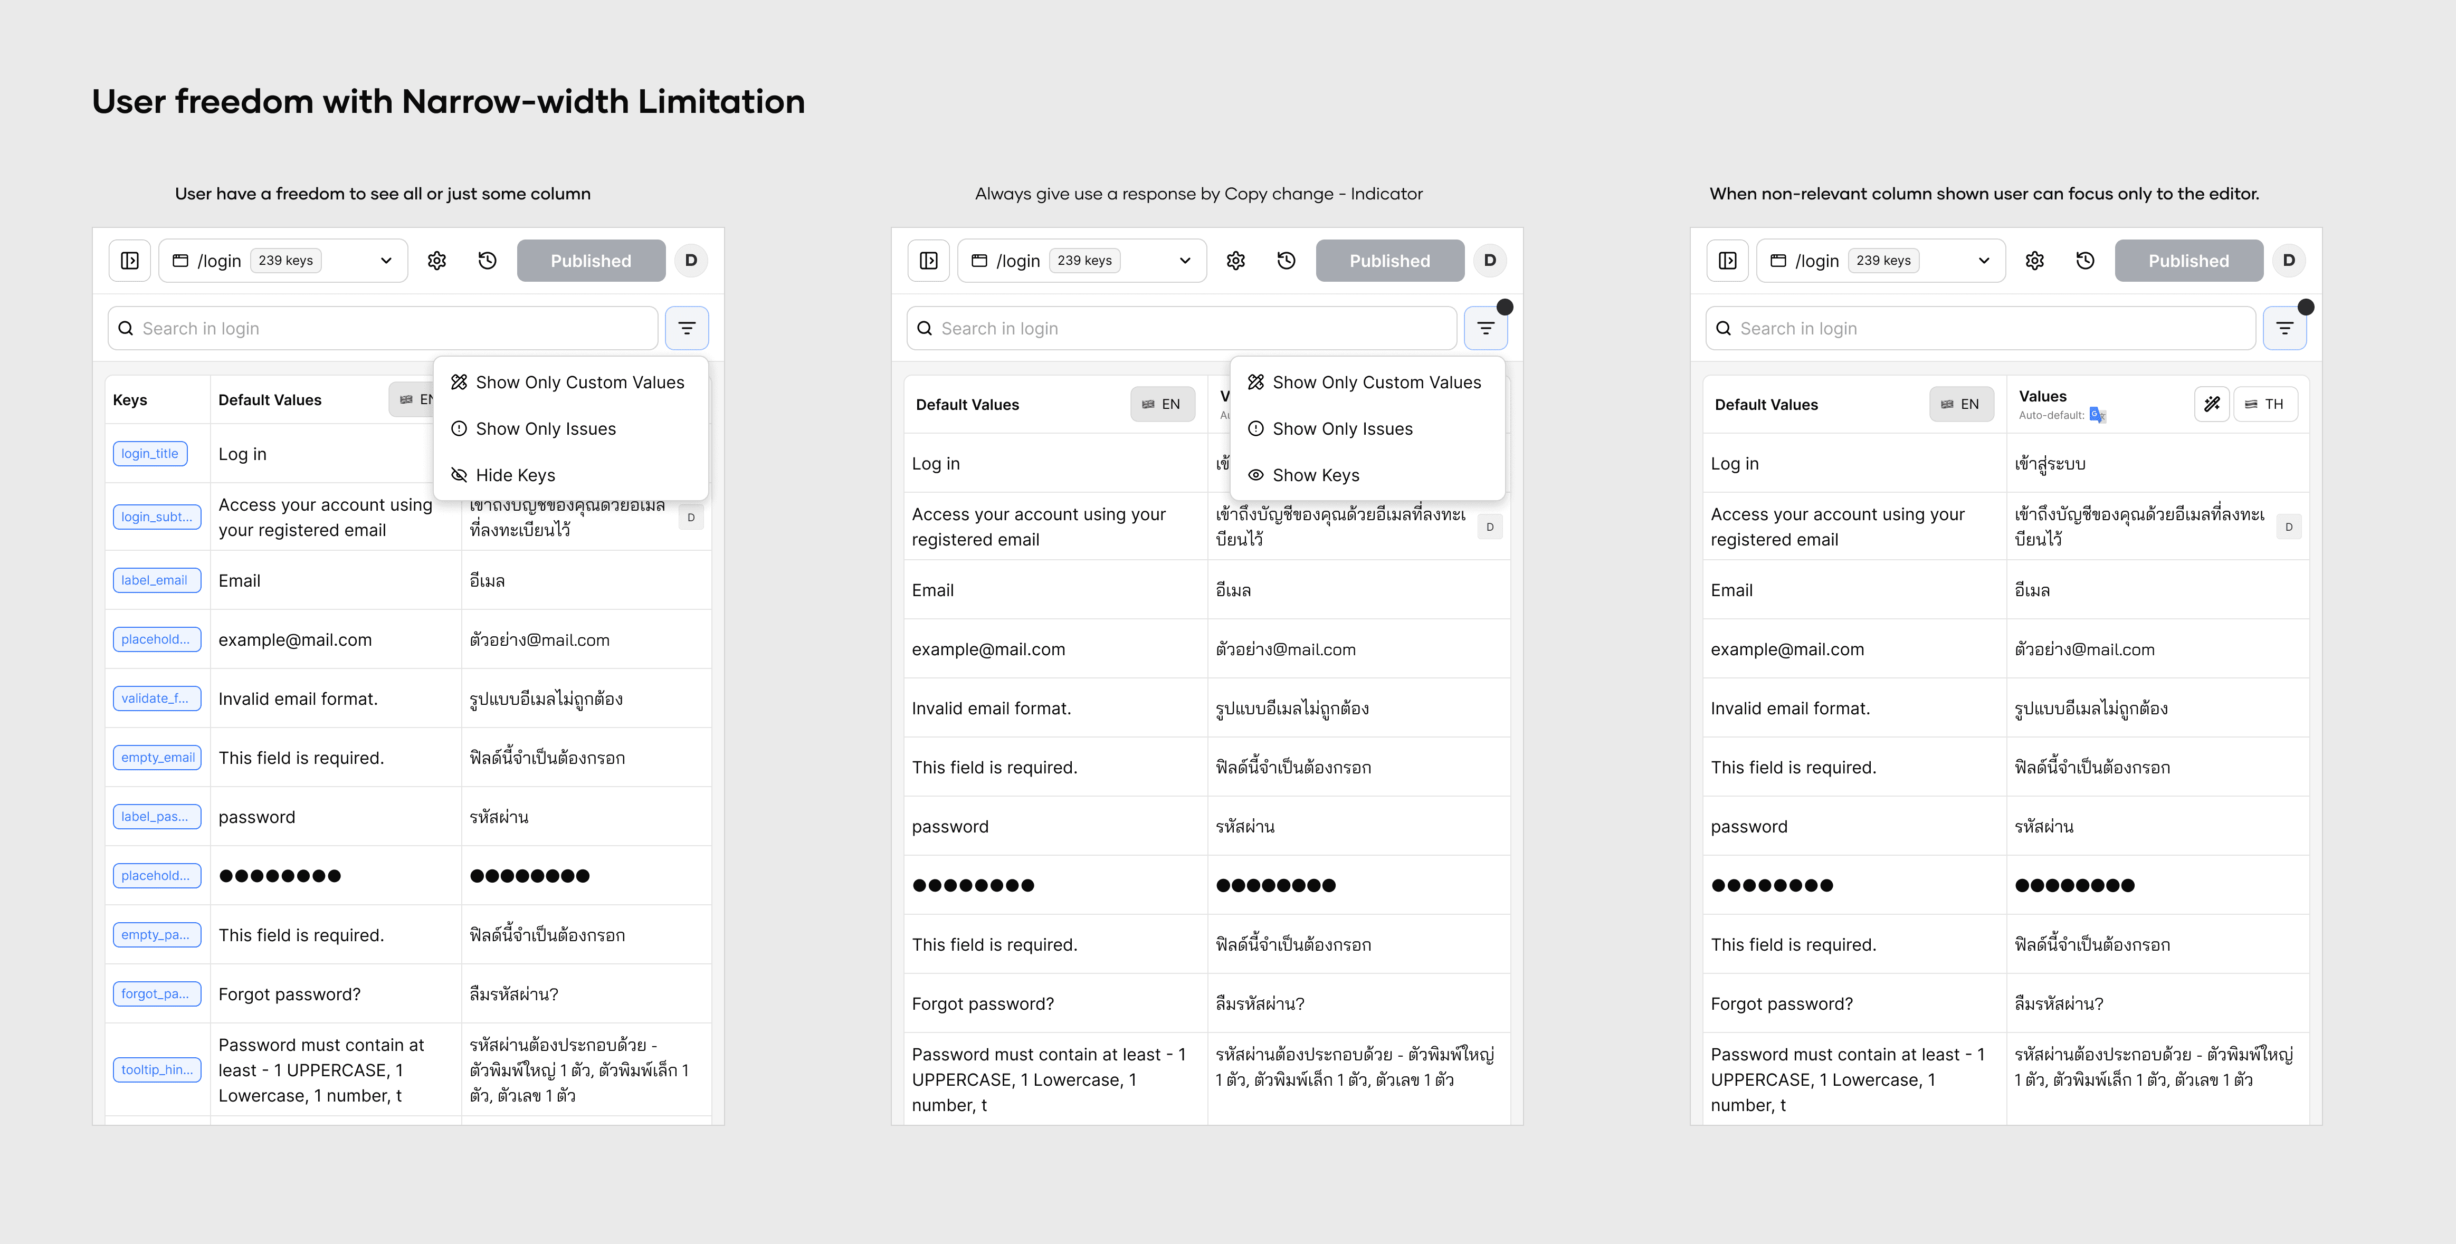
Task: Click filter icon in left panel
Action: pos(687,328)
